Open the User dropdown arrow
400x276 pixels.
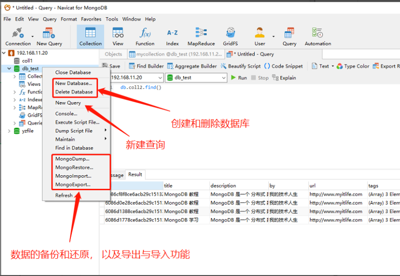pos(274,37)
